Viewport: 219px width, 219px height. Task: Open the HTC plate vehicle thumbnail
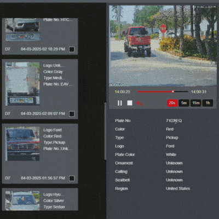click(x=22, y=30)
